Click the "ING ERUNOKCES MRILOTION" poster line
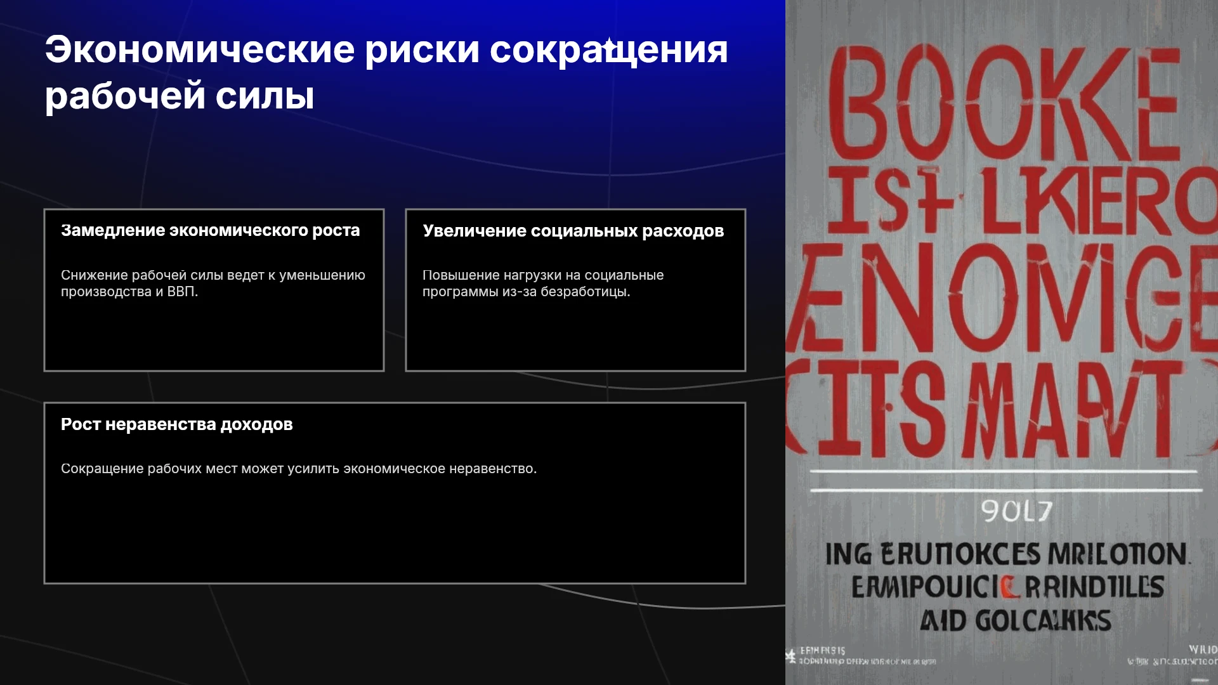This screenshot has width=1218, height=685. click(1007, 554)
